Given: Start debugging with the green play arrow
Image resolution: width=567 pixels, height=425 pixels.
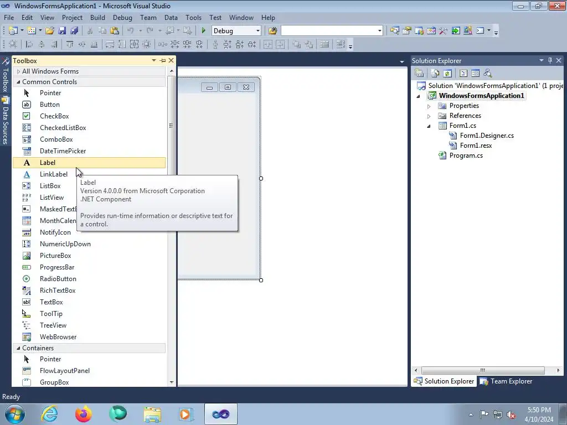Looking at the screenshot, I should click(203, 31).
